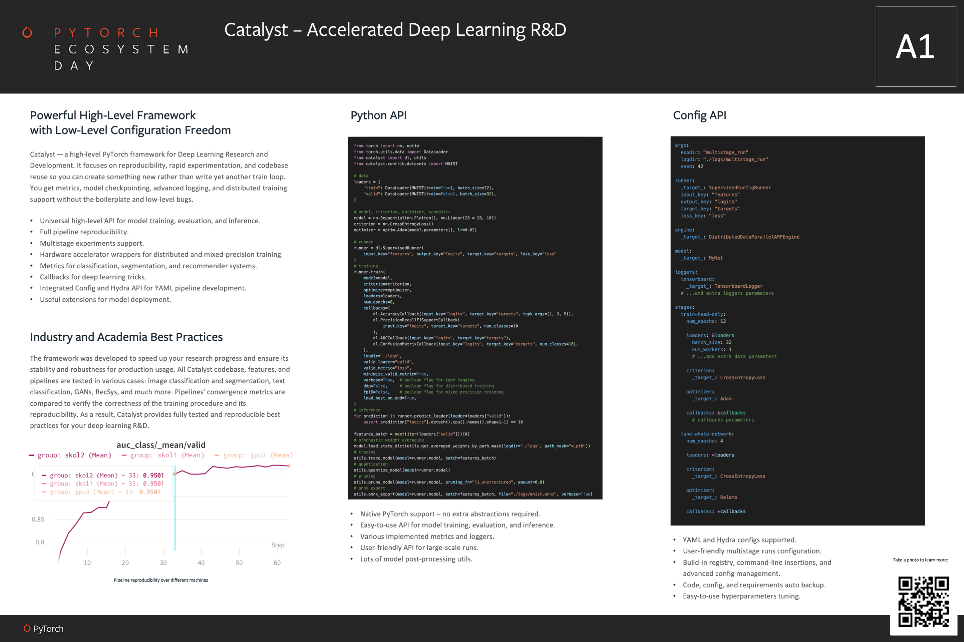Click the Config API section heading
The image size is (964, 642).
tap(699, 116)
